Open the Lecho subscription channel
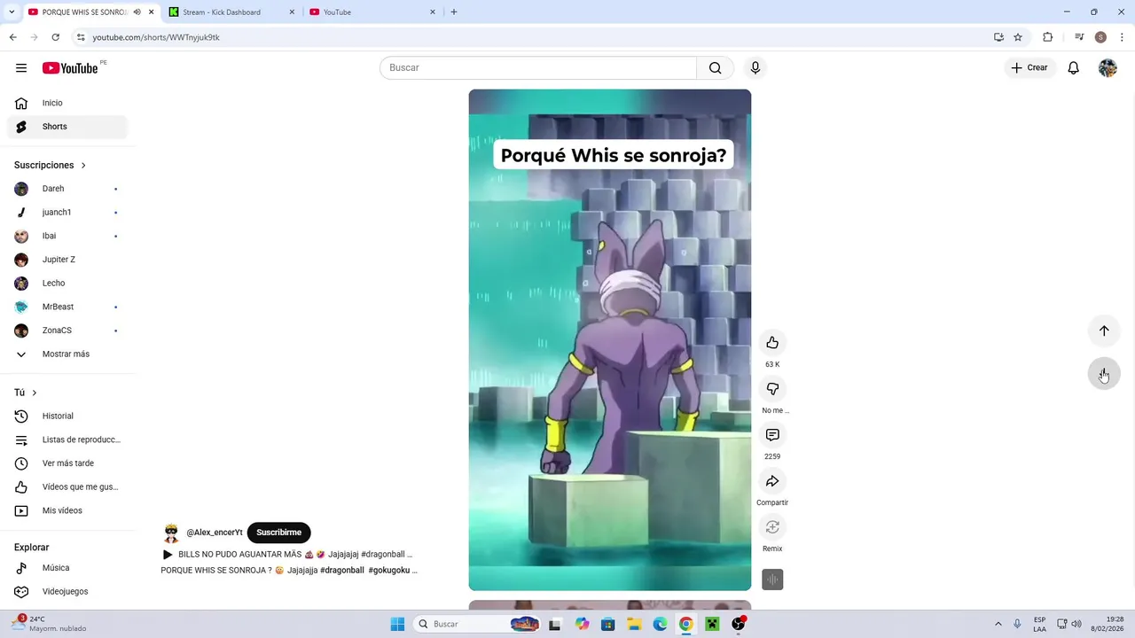The image size is (1135, 638). pyautogui.click(x=67, y=284)
